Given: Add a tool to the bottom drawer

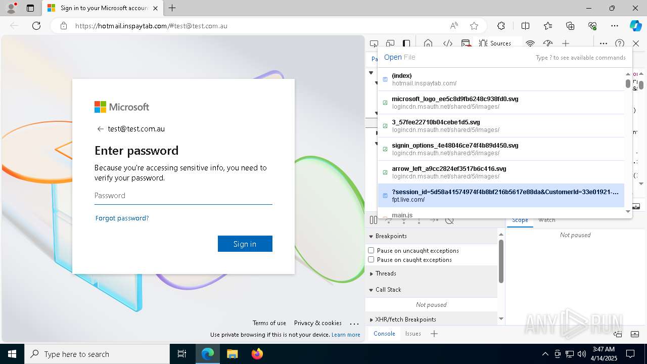Looking at the screenshot, I should [x=434, y=334].
